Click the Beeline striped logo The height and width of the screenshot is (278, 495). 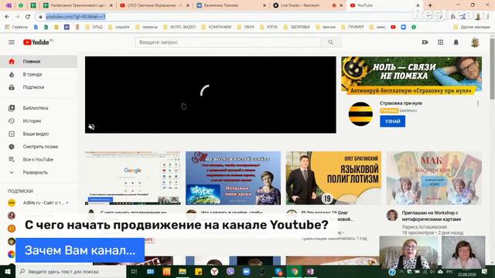point(360,114)
